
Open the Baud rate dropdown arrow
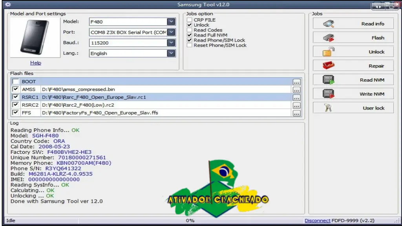(171, 43)
